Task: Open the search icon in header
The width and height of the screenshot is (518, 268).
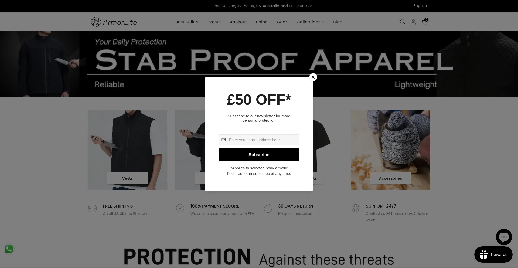Action: [403, 22]
